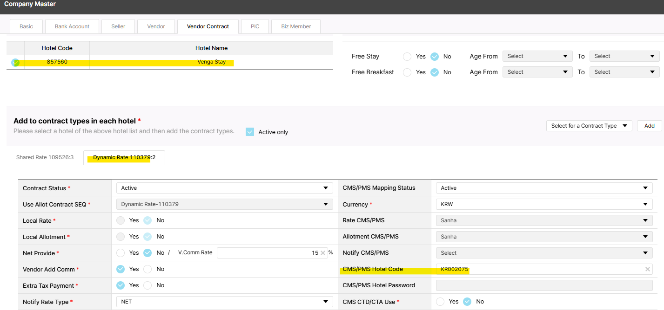Open the Notify Rate Type dropdown
664x310 pixels.
tap(224, 302)
